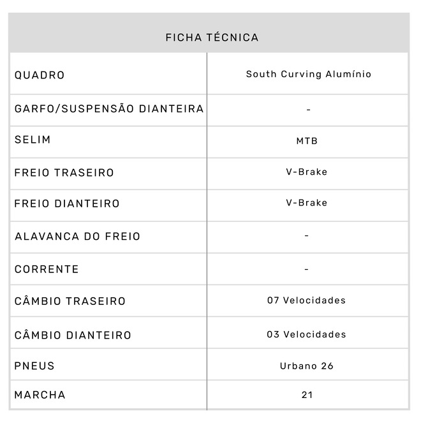The height and width of the screenshot is (421, 421).
Task: Select the Urbano 26 value
Action: (307, 366)
